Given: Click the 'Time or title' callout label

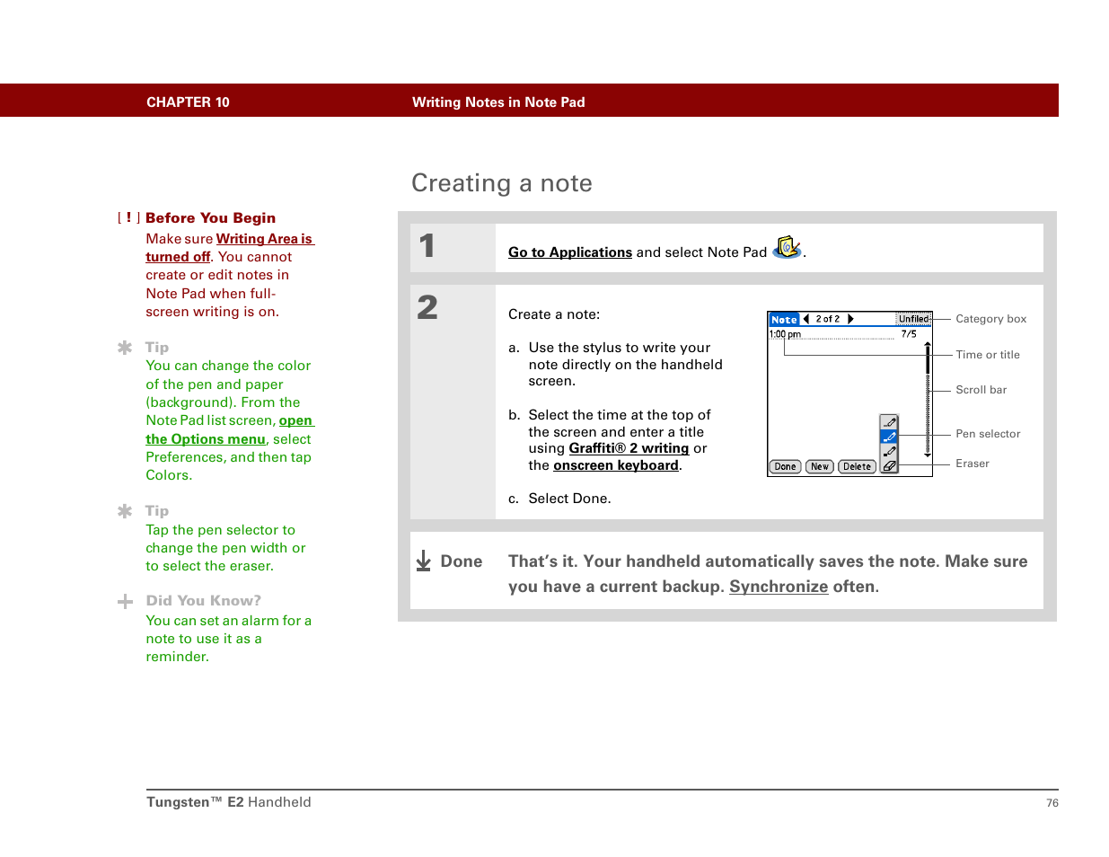Looking at the screenshot, I should click(988, 355).
